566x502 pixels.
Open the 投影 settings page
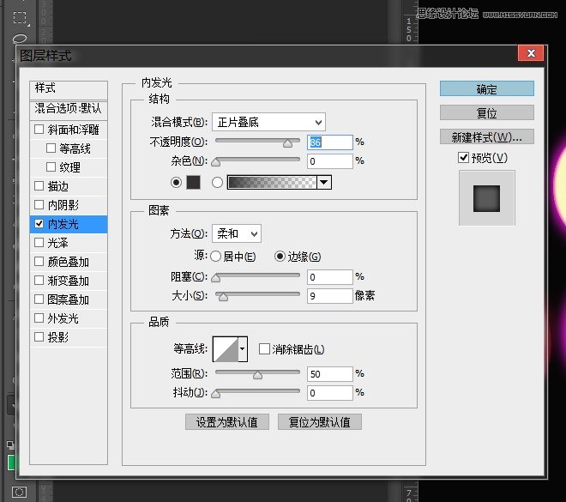click(x=57, y=337)
